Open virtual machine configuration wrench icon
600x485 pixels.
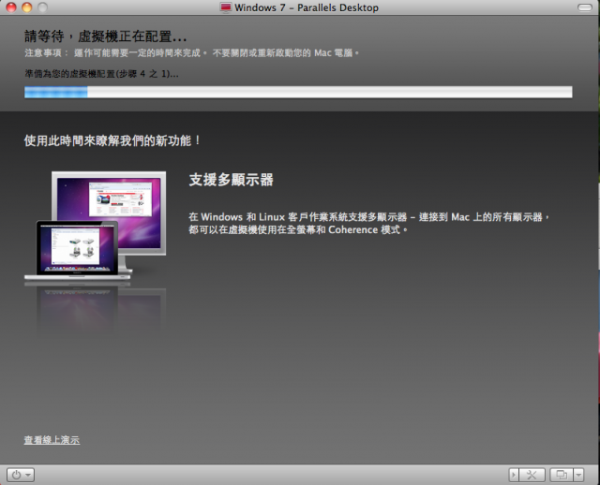pos(532,475)
